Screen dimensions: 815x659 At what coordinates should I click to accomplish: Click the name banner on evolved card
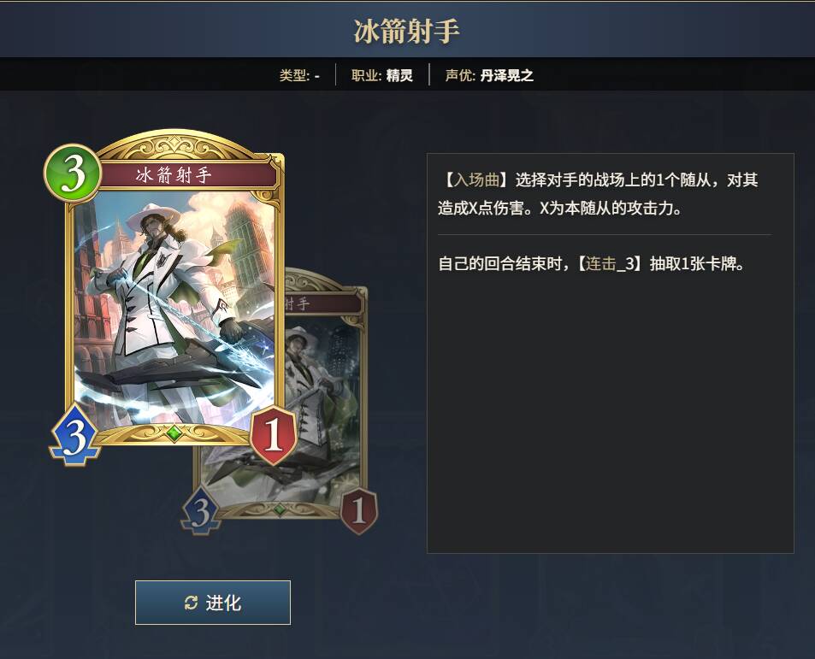pos(323,303)
